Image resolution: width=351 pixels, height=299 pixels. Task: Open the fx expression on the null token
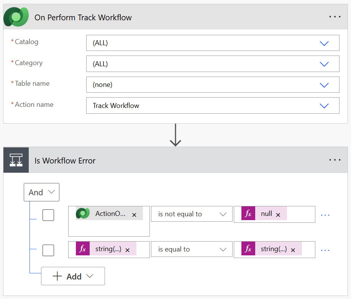(248, 214)
